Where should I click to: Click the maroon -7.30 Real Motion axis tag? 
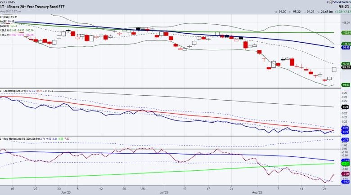(346, 174)
